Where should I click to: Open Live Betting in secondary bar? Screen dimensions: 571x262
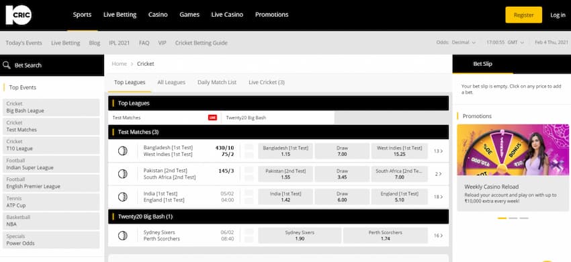pos(66,42)
